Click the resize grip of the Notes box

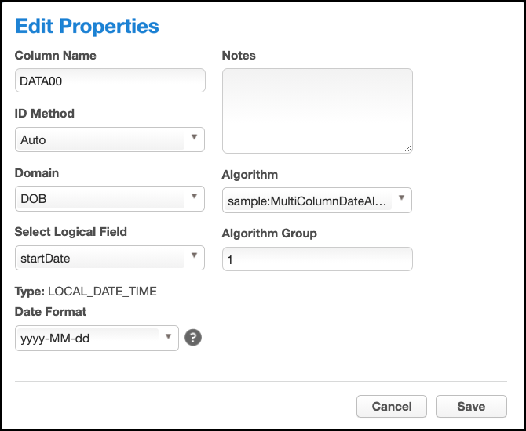(408, 148)
